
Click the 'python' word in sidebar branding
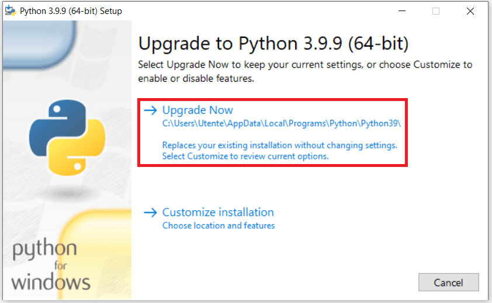tap(44, 250)
